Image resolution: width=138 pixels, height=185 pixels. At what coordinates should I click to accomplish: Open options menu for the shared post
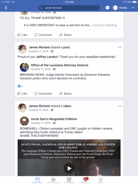point(120,47)
